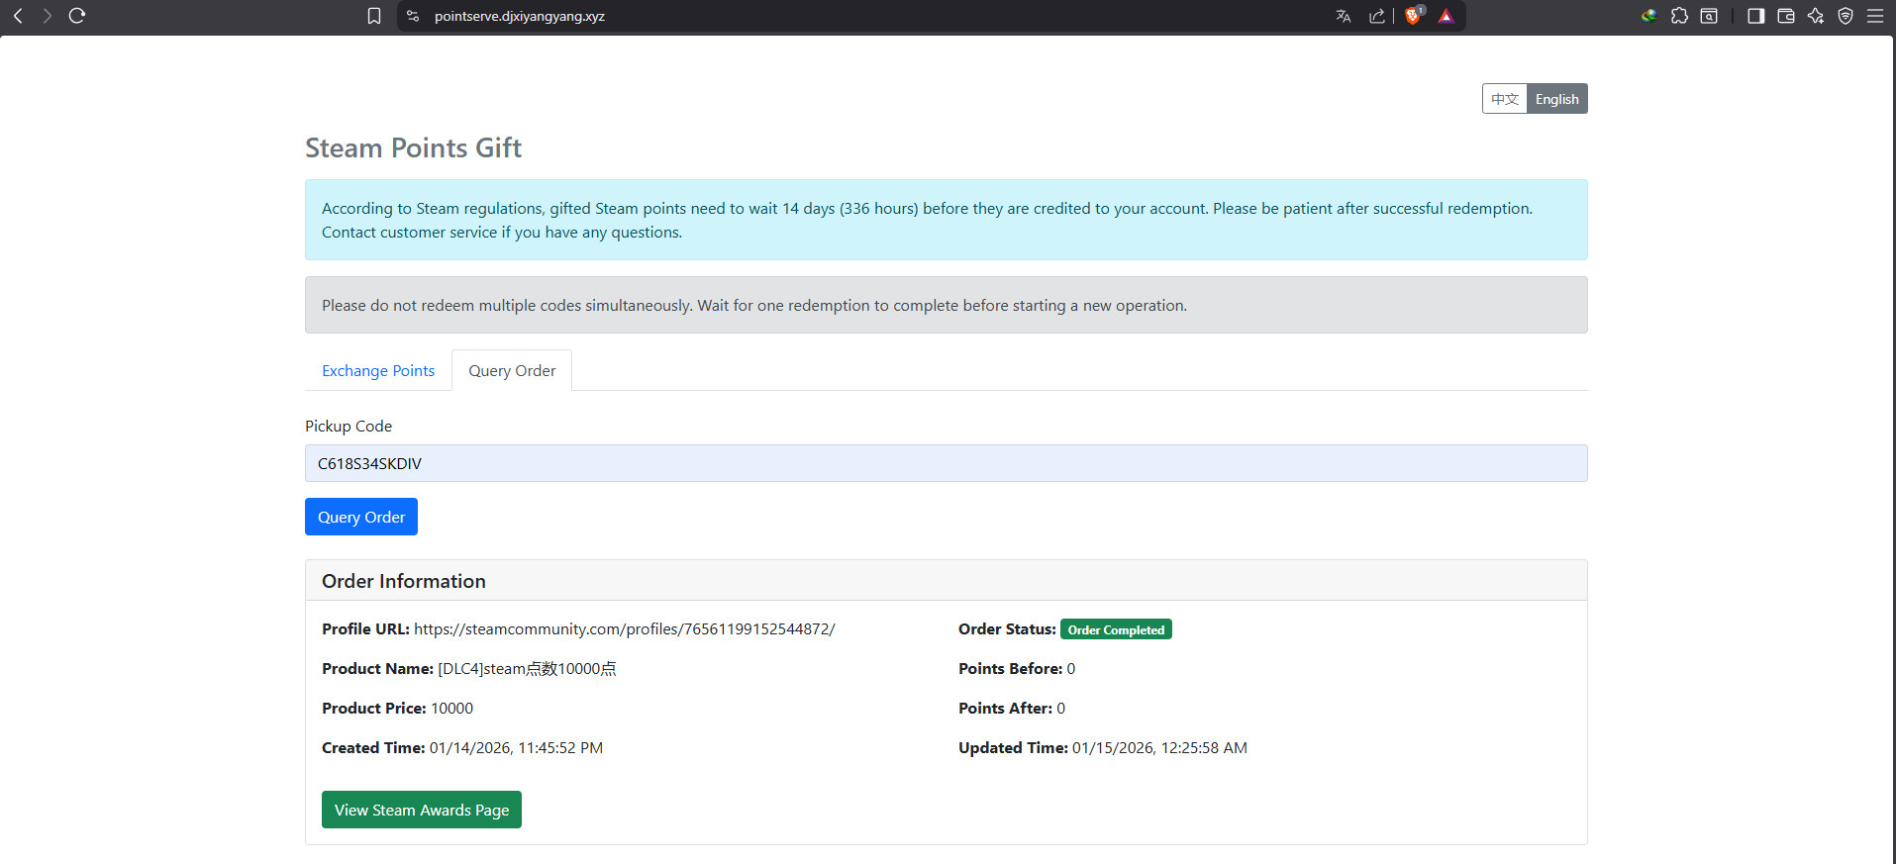The width and height of the screenshot is (1896, 864).
Task: Open the Internet Download Manager extension
Action: point(1648,16)
